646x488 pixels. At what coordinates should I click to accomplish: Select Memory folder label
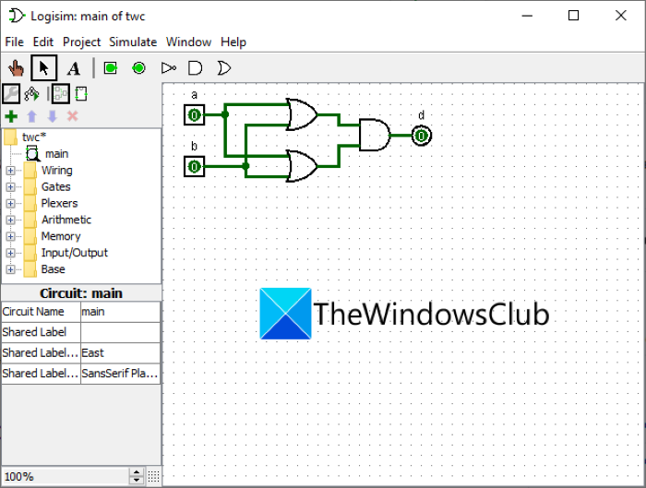61,236
